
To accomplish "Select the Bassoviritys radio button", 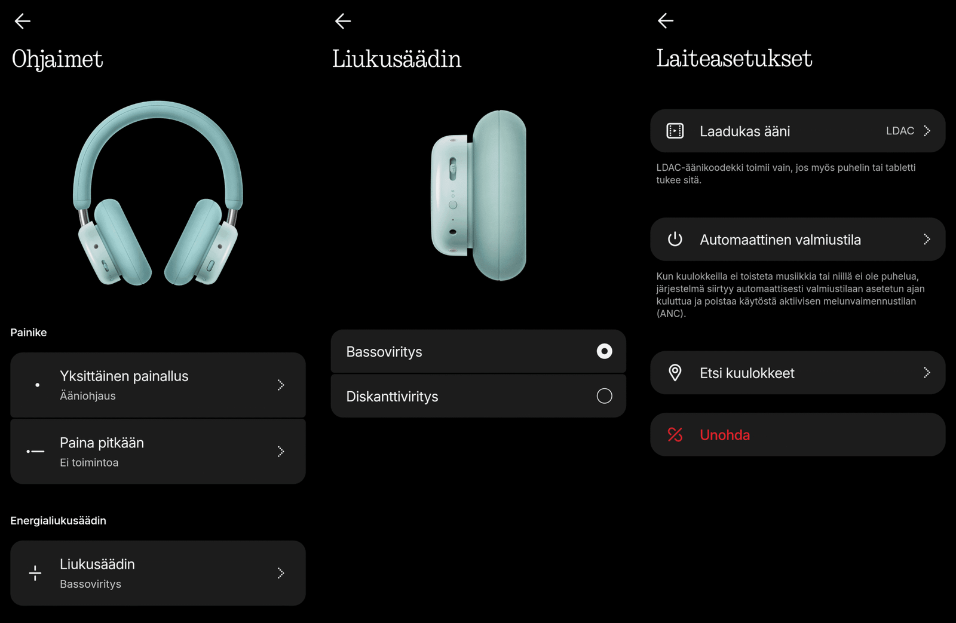I will pyautogui.click(x=604, y=351).
